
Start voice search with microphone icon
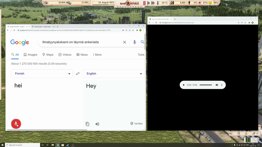click(x=135, y=42)
